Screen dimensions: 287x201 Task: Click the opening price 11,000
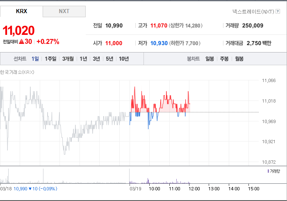pyautogui.click(x=114, y=43)
